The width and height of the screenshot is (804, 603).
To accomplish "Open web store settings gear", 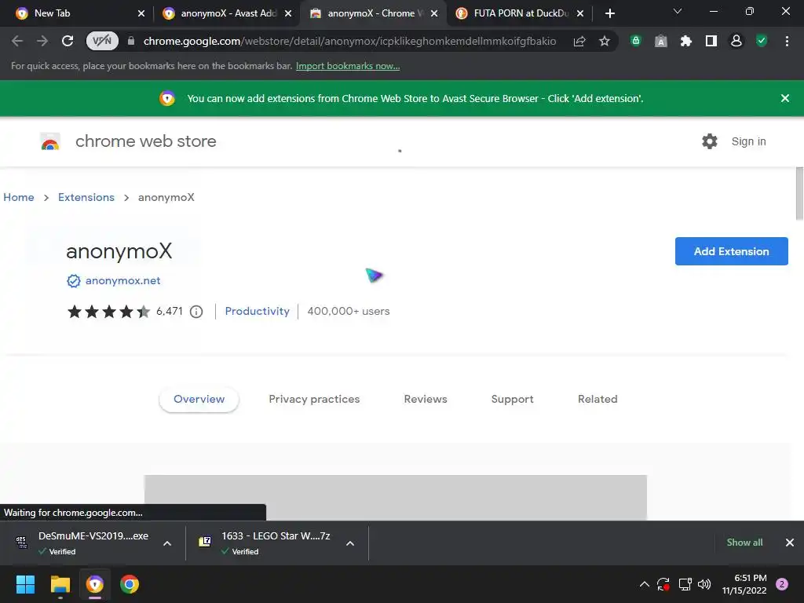I will tap(710, 141).
